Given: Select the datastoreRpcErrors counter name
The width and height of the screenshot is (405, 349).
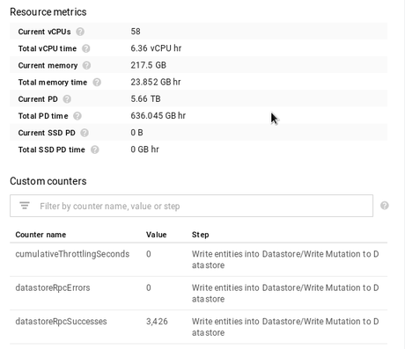Looking at the screenshot, I should point(53,287).
